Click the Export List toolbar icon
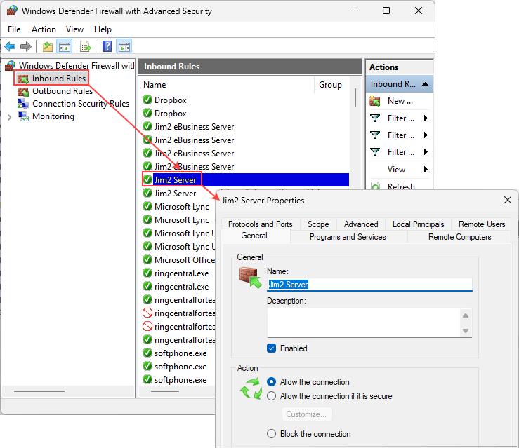 (86, 46)
